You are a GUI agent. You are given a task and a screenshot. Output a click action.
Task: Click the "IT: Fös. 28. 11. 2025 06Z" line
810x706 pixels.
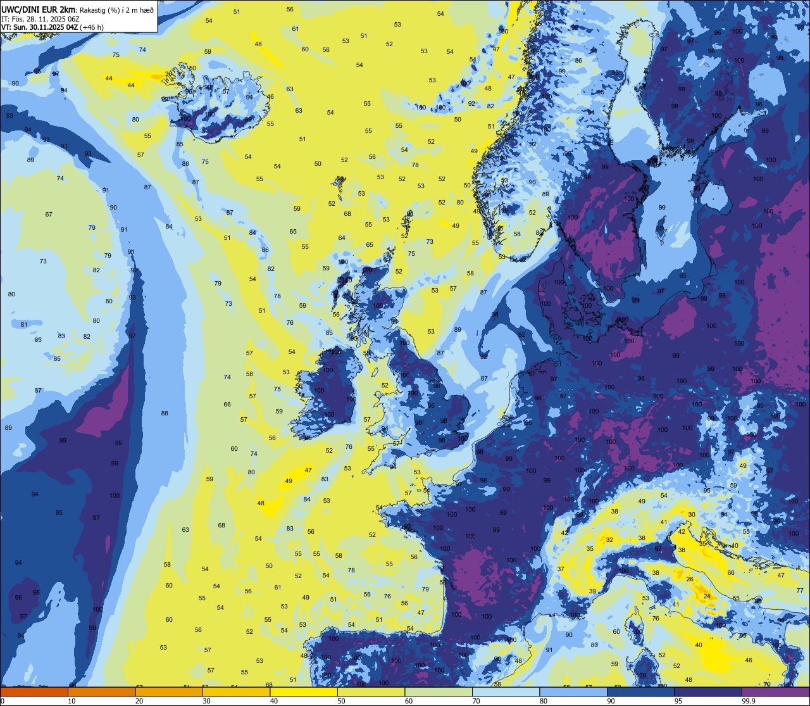pyautogui.click(x=40, y=19)
